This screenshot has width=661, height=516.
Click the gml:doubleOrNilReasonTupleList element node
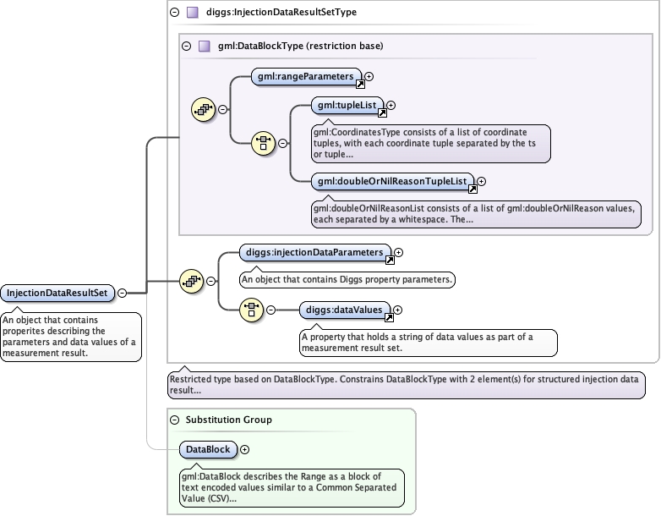390,181
